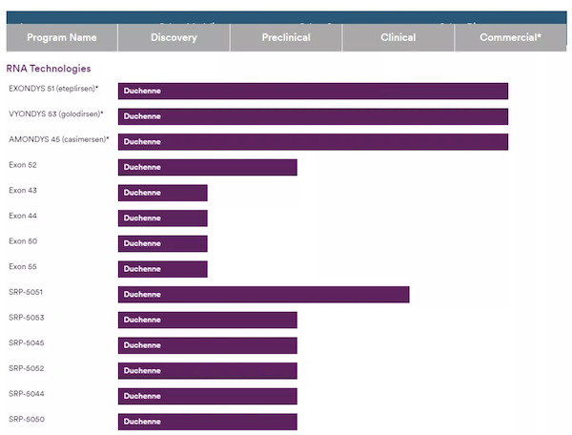Image resolution: width=572 pixels, height=435 pixels.
Task: Click the SRP-5045 Duchenne progress bar
Action: tap(208, 345)
